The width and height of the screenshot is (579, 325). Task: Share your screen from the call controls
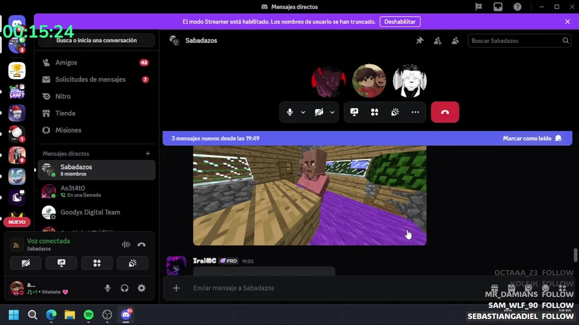354,112
